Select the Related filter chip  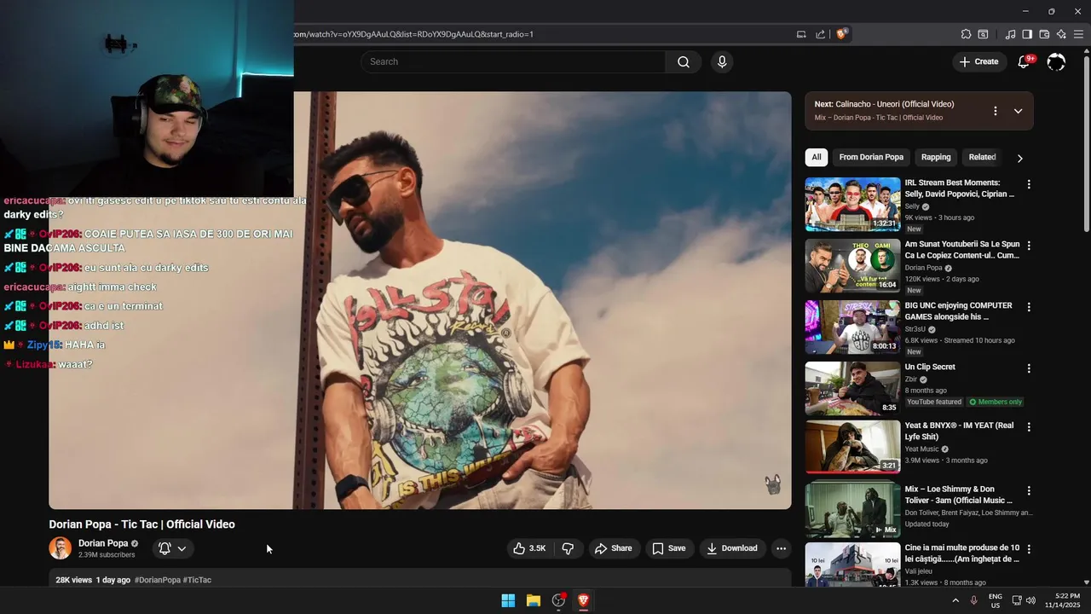coord(982,157)
